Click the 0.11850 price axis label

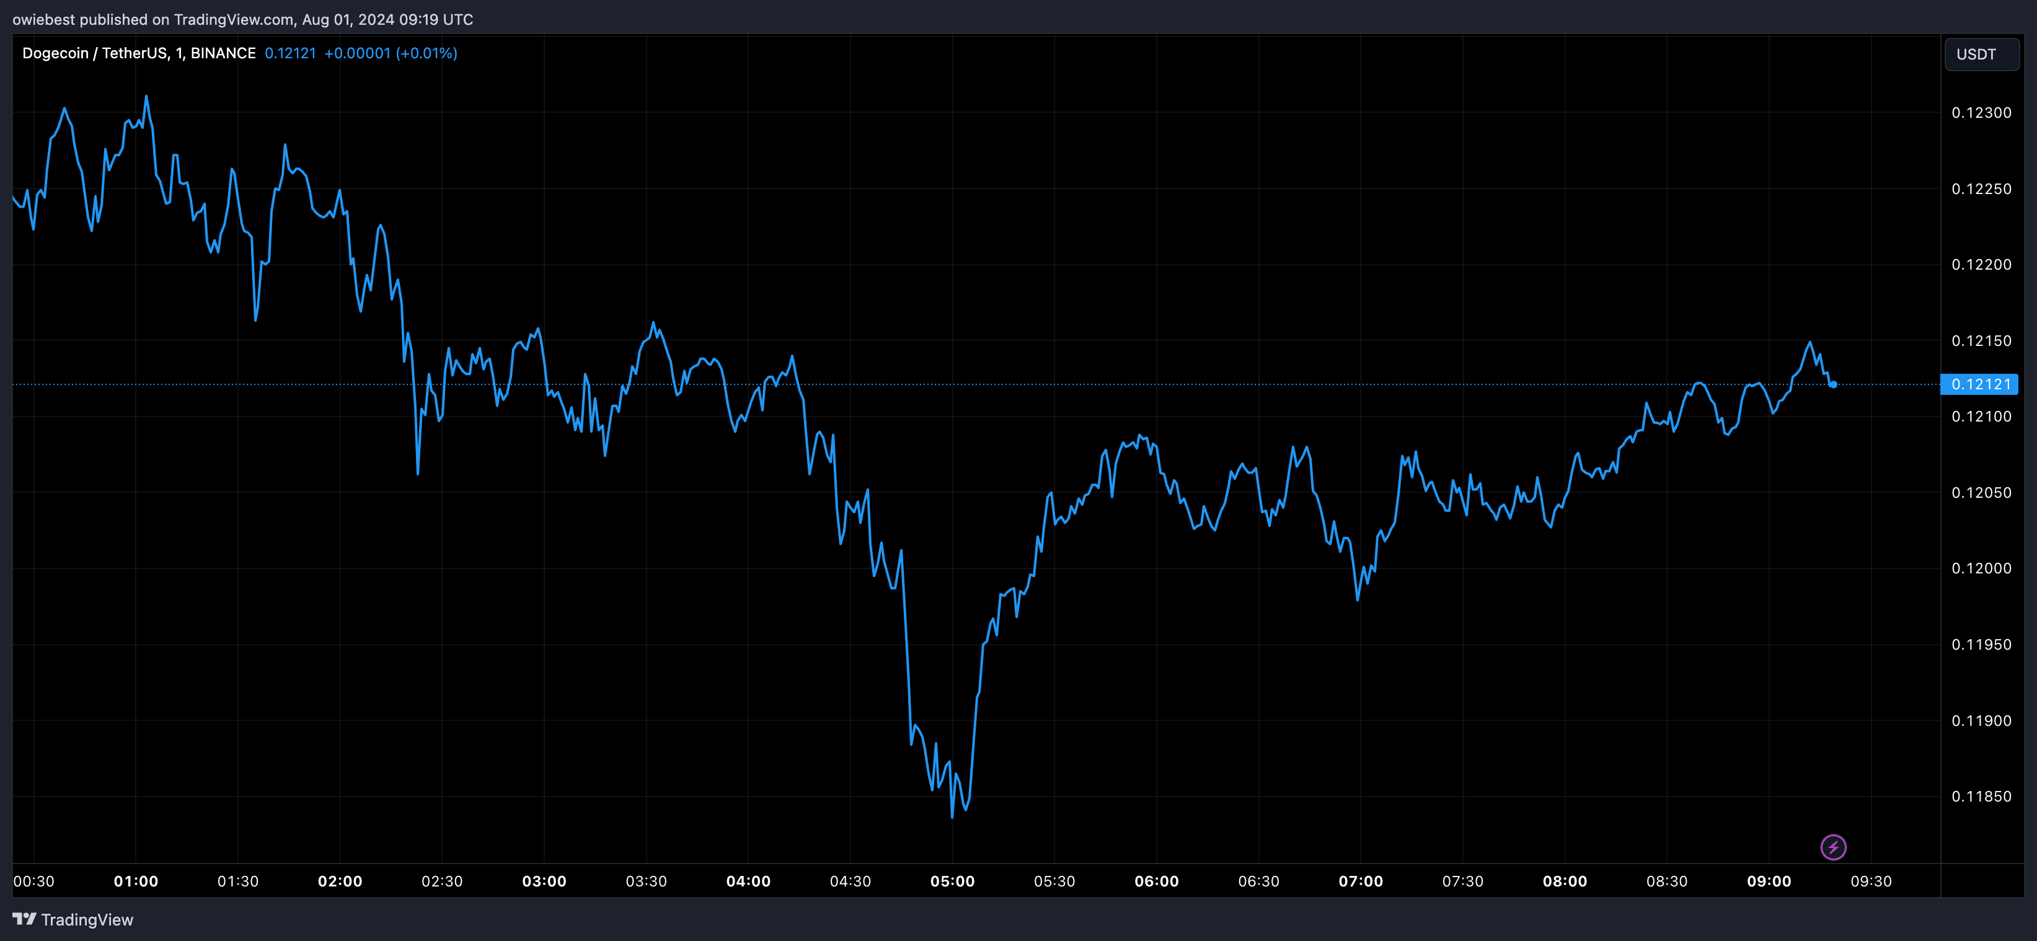(x=1982, y=797)
